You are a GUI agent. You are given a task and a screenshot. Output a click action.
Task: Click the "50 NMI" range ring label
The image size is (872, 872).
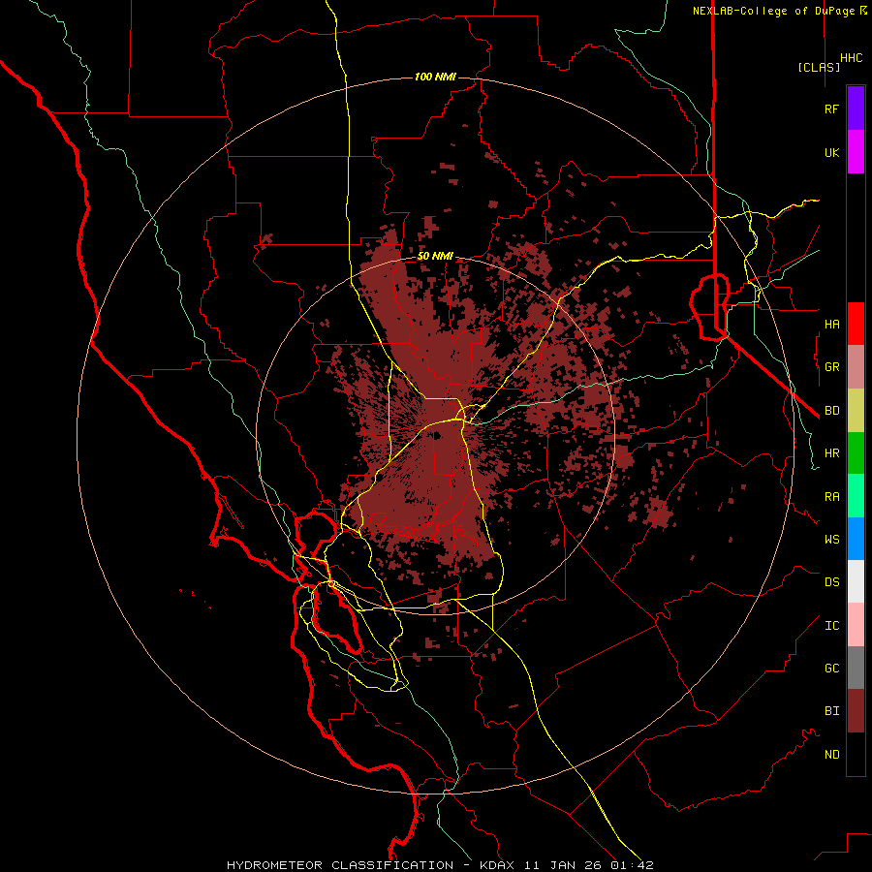click(x=435, y=257)
